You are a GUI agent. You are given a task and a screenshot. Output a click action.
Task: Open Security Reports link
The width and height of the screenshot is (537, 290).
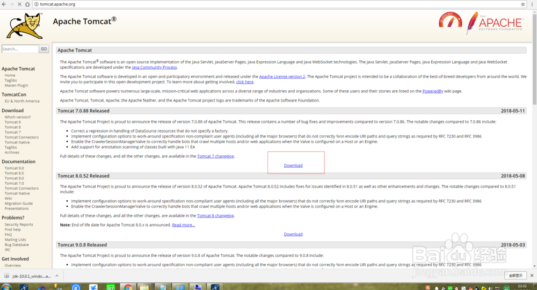pos(19,224)
